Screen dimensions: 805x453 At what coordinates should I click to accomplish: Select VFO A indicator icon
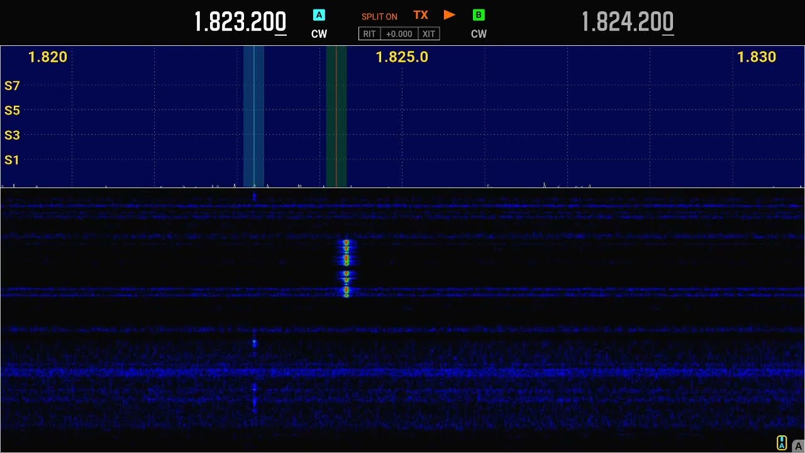(319, 15)
